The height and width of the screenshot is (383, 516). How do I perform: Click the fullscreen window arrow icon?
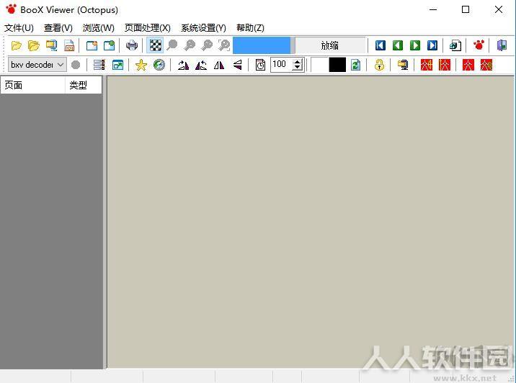(x=117, y=65)
